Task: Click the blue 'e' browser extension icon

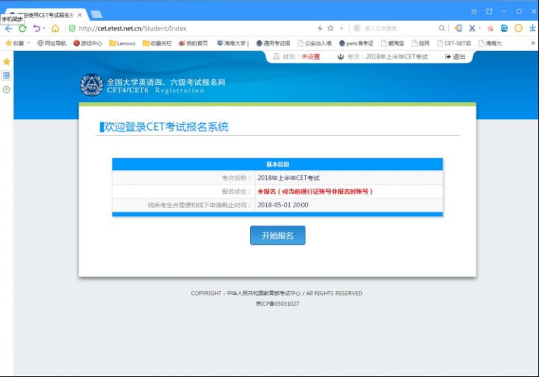Action: pos(504,28)
